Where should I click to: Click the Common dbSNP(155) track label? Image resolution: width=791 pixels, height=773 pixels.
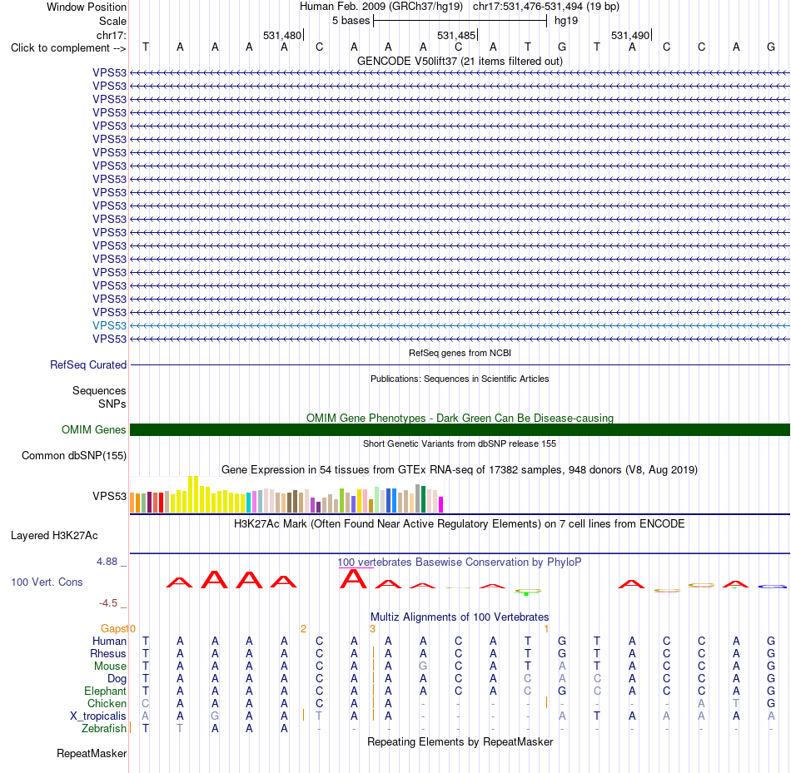point(74,455)
